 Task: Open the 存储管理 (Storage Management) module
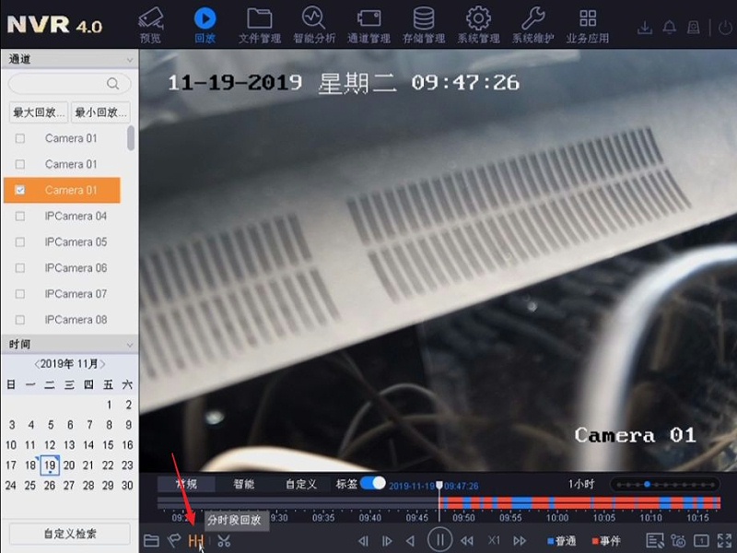(x=423, y=23)
